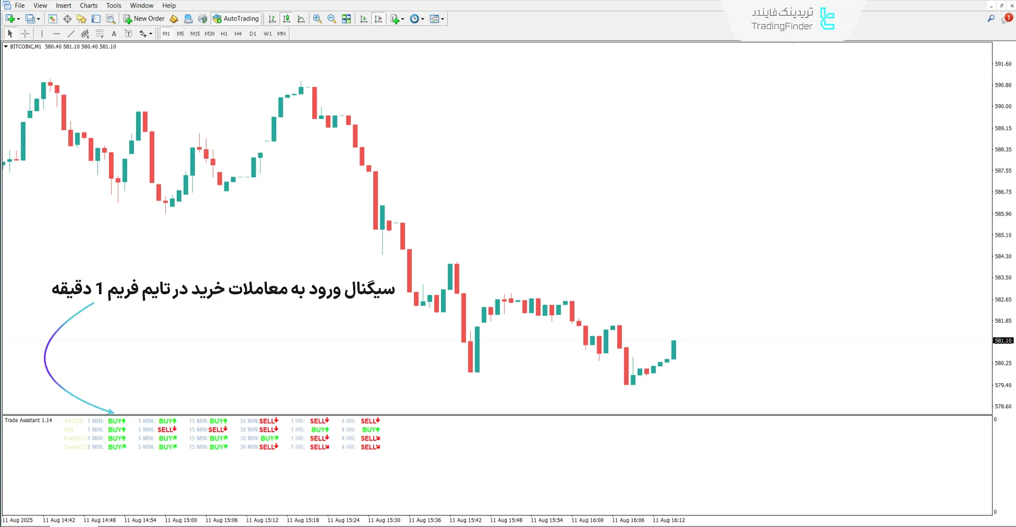Select the Draw Text tool
1016x527 pixels.
tap(114, 33)
